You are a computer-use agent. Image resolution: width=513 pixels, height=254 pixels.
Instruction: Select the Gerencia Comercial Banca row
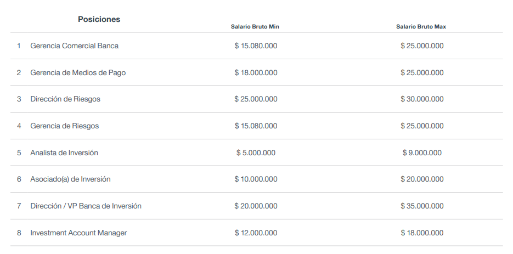click(257, 46)
